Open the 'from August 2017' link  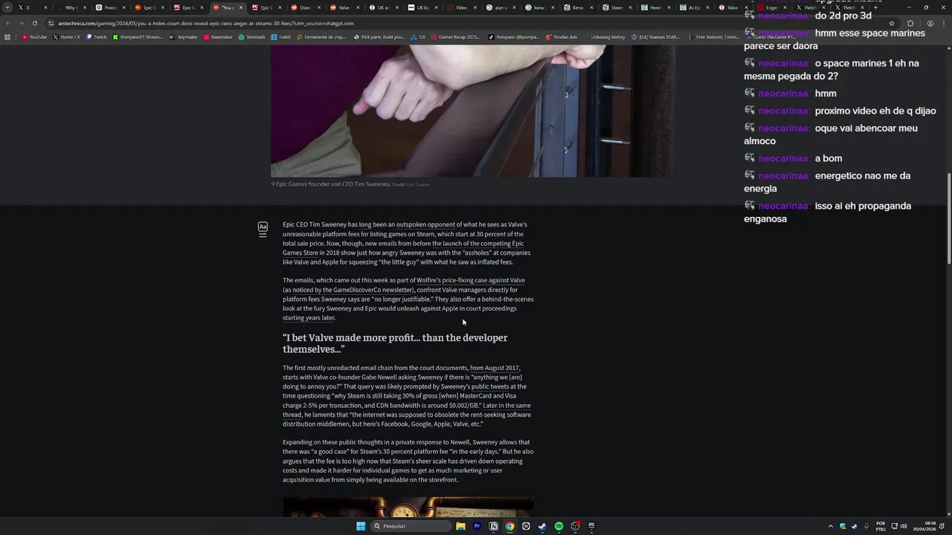point(495,368)
